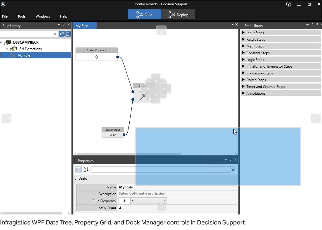Switch to Deploy mode

[178, 15]
